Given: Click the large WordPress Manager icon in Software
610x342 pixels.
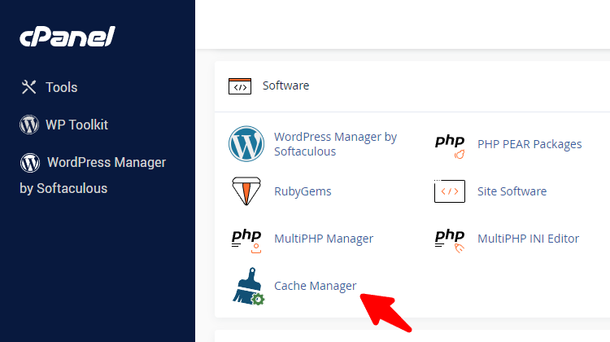Looking at the screenshot, I should pos(246,144).
